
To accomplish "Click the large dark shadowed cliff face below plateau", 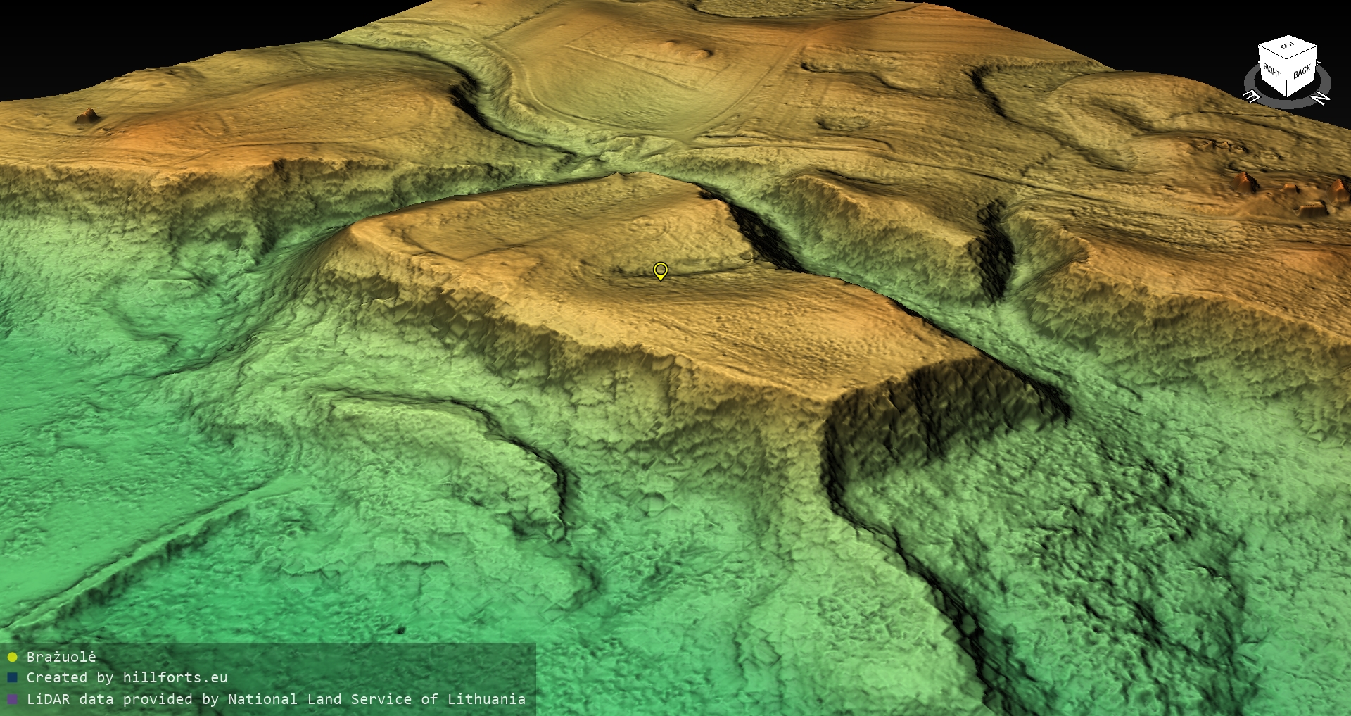I will (x=936, y=408).
